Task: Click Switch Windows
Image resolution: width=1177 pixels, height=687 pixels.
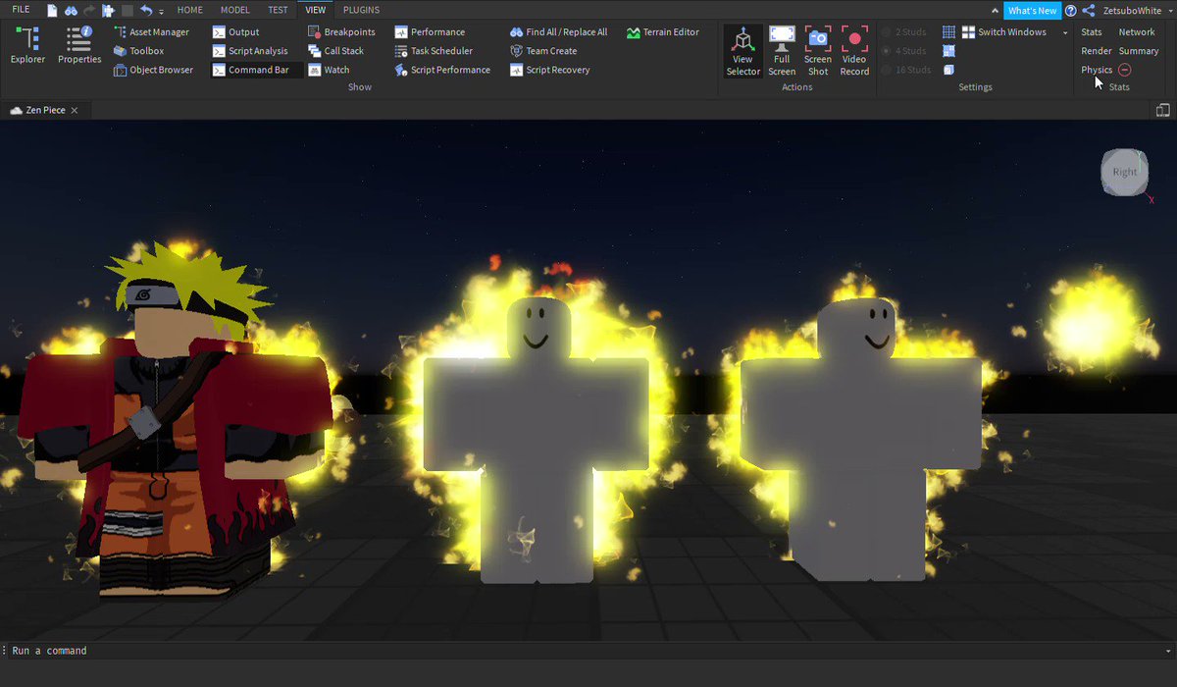Action: point(1004,32)
